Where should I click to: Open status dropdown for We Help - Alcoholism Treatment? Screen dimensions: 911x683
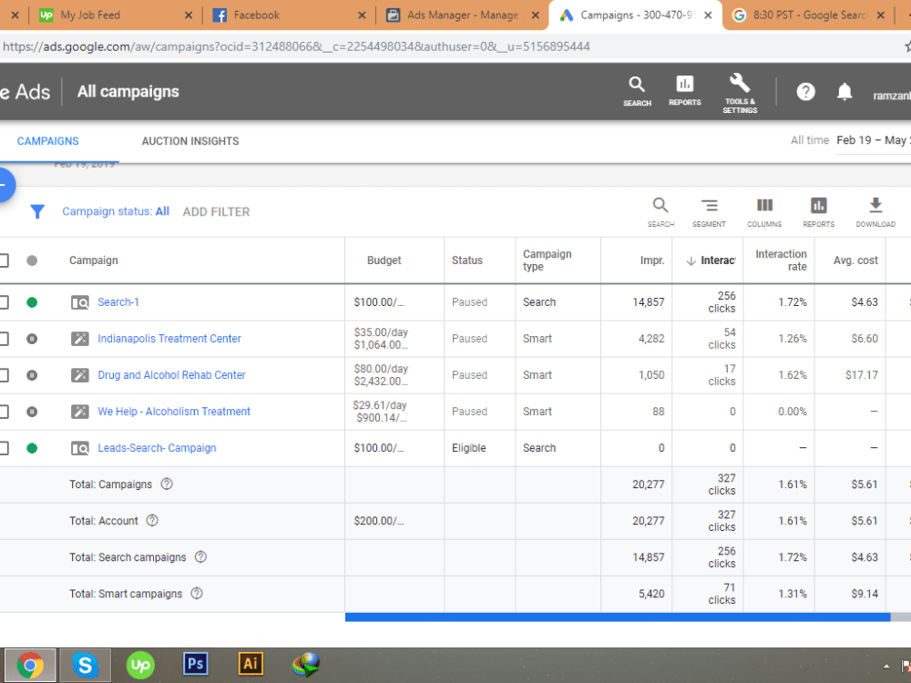32,412
